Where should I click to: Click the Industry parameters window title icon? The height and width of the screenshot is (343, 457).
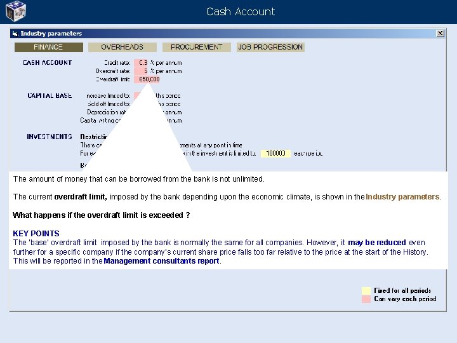[15, 34]
